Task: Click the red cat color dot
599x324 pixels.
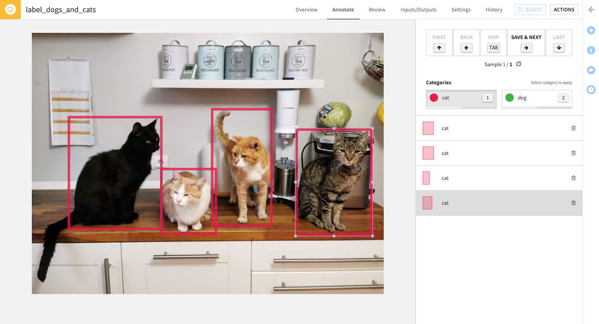Action: pos(434,98)
